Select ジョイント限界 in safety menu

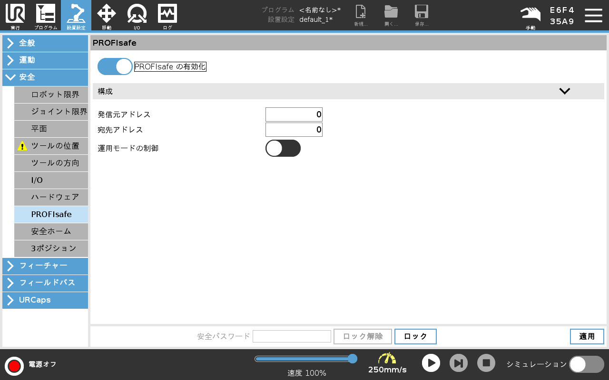[x=51, y=112]
